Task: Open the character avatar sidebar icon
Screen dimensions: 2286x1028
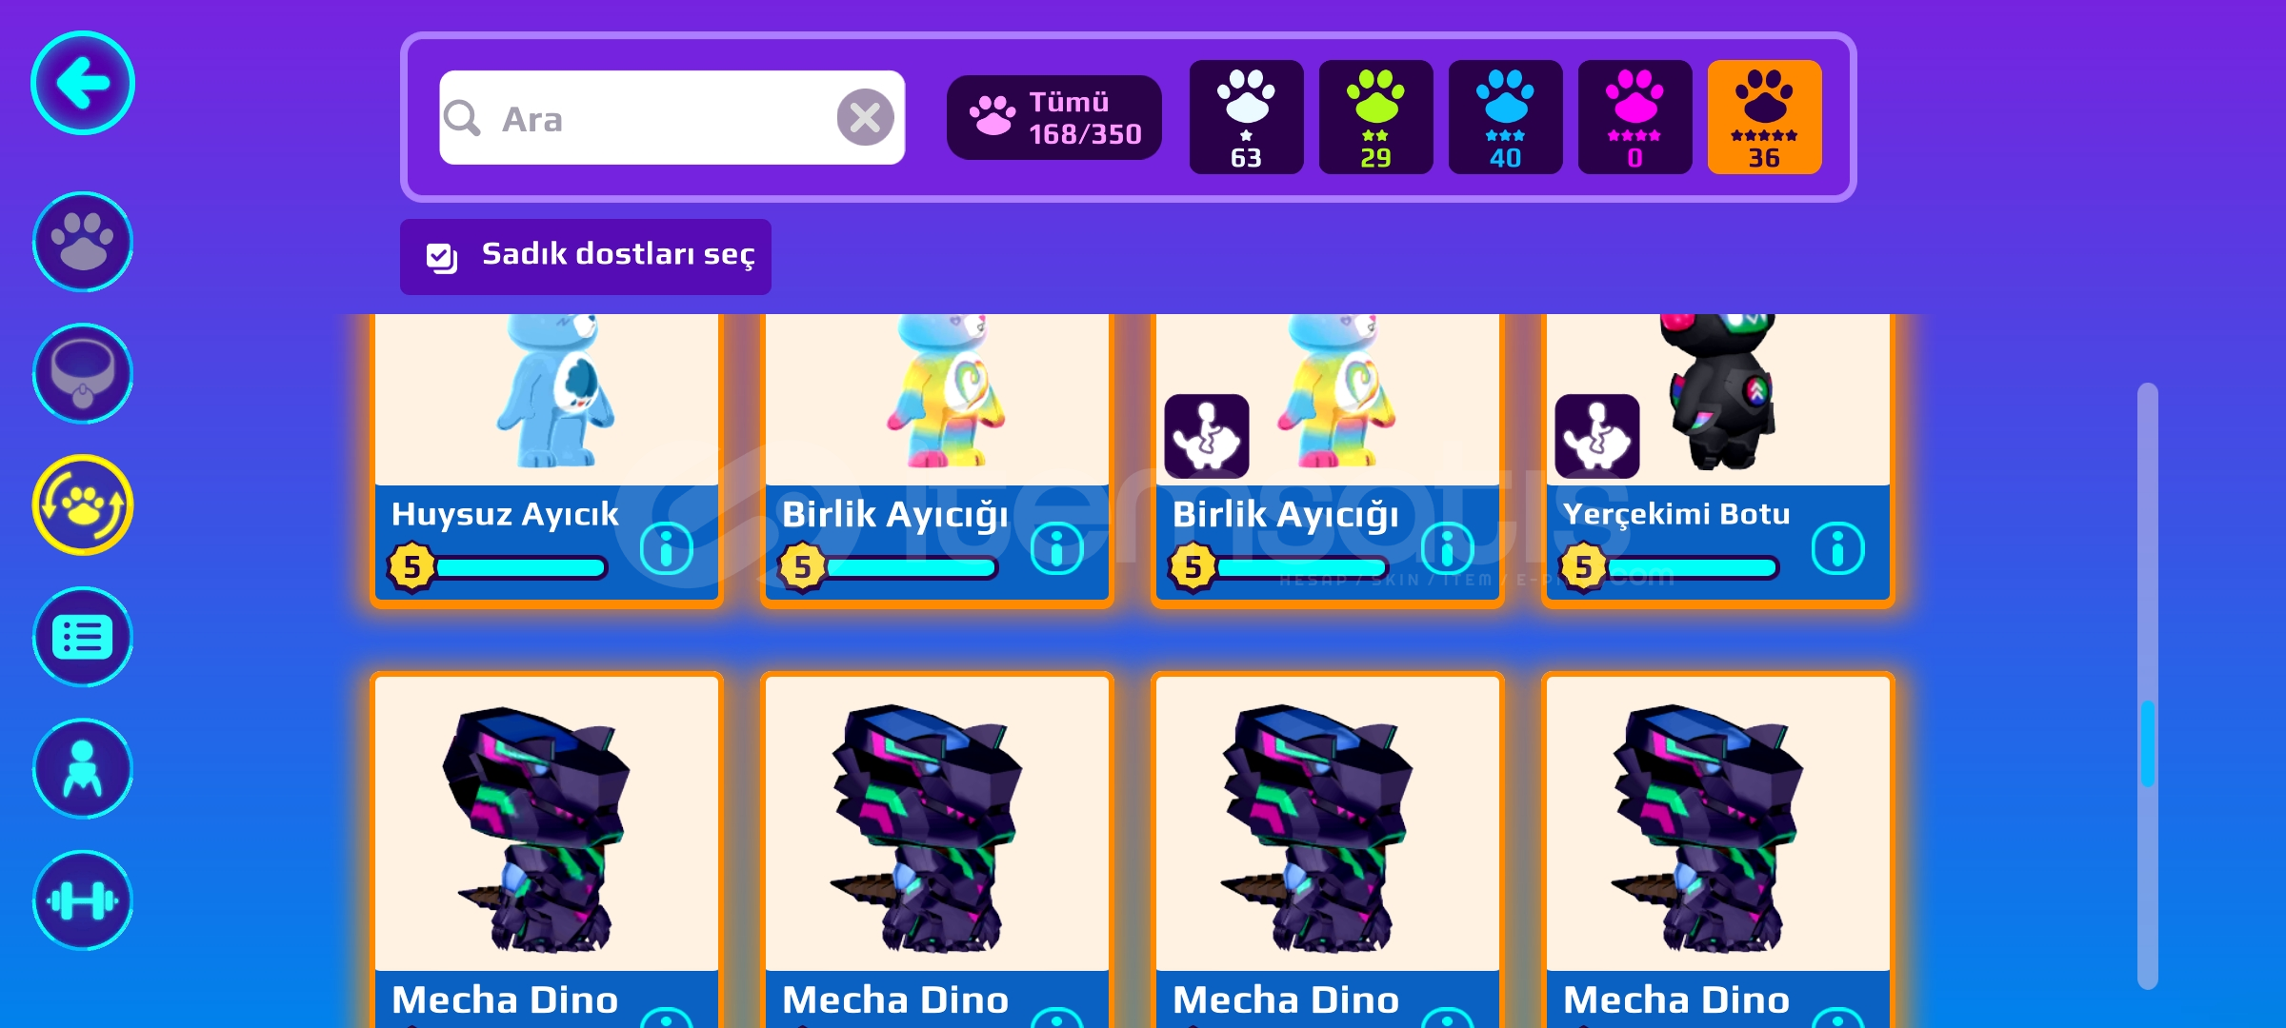Action: [83, 768]
